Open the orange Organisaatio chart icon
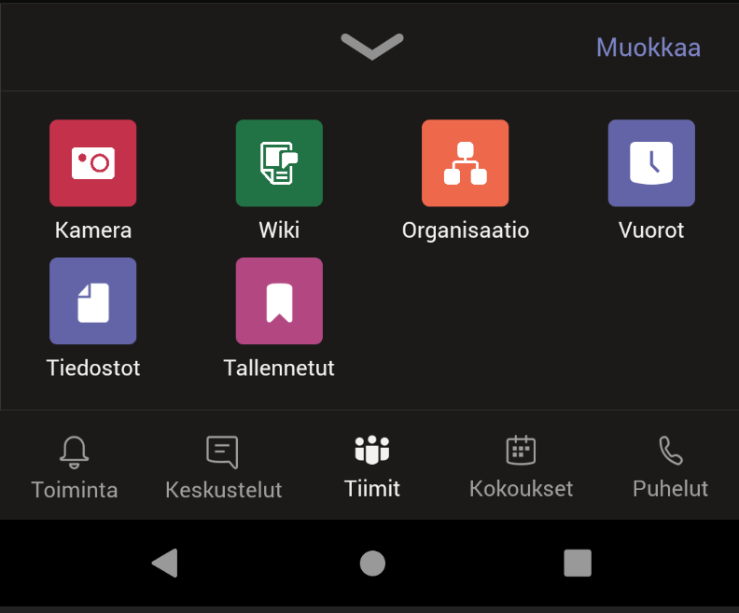The width and height of the screenshot is (739, 613). [x=465, y=163]
